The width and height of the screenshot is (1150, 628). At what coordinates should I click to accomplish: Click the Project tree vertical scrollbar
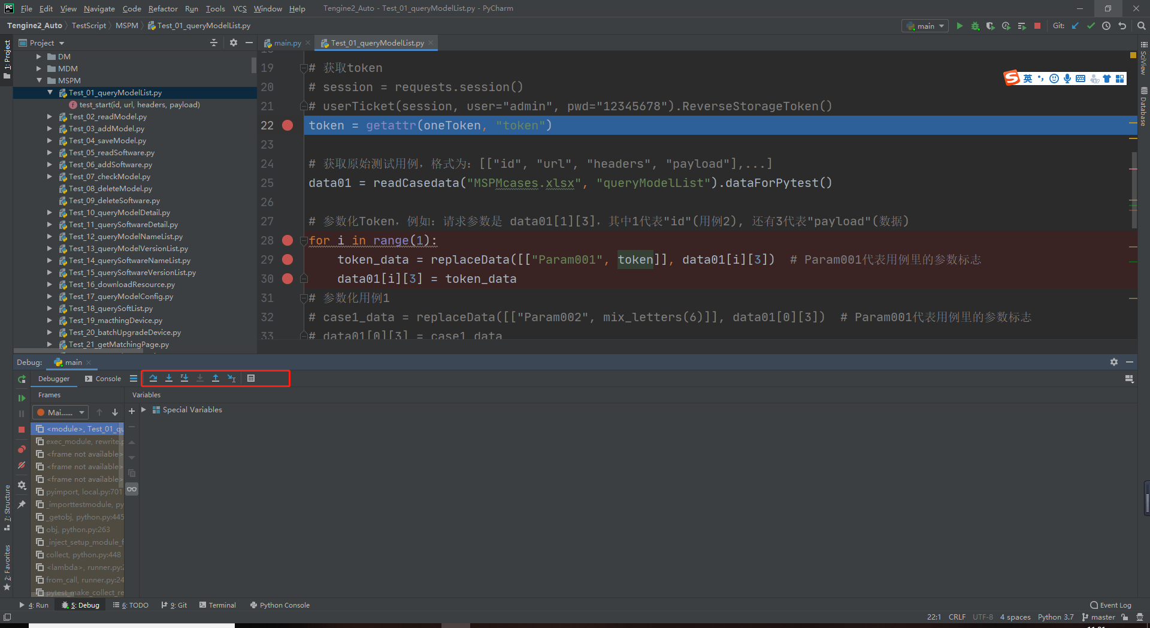pyautogui.click(x=254, y=65)
